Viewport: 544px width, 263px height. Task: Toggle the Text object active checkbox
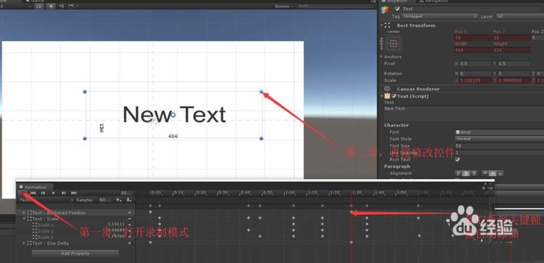coord(398,9)
